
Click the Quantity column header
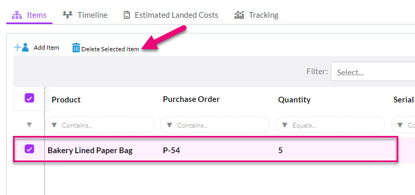click(x=294, y=100)
